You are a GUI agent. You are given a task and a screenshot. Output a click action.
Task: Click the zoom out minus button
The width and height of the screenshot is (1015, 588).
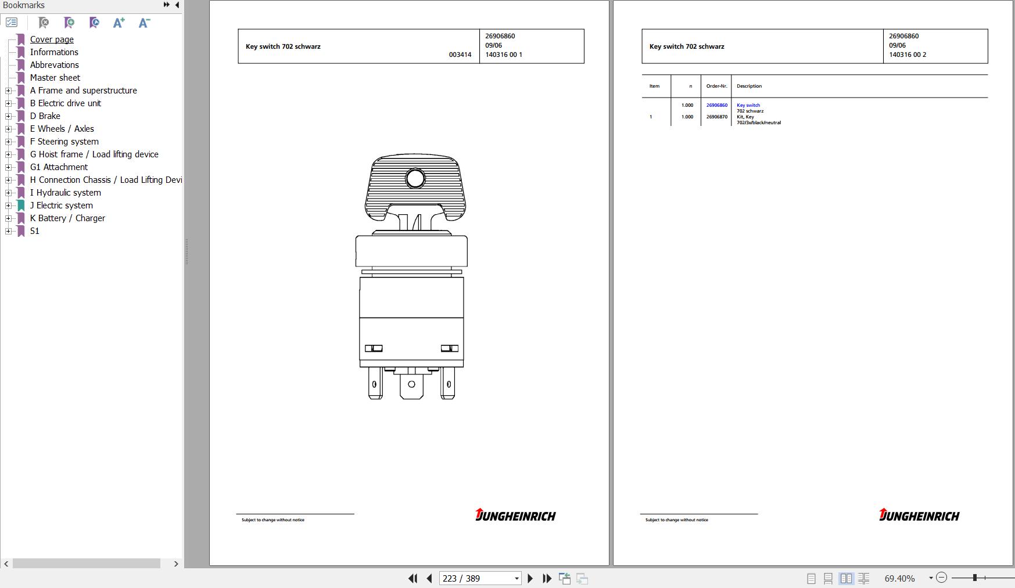point(942,578)
